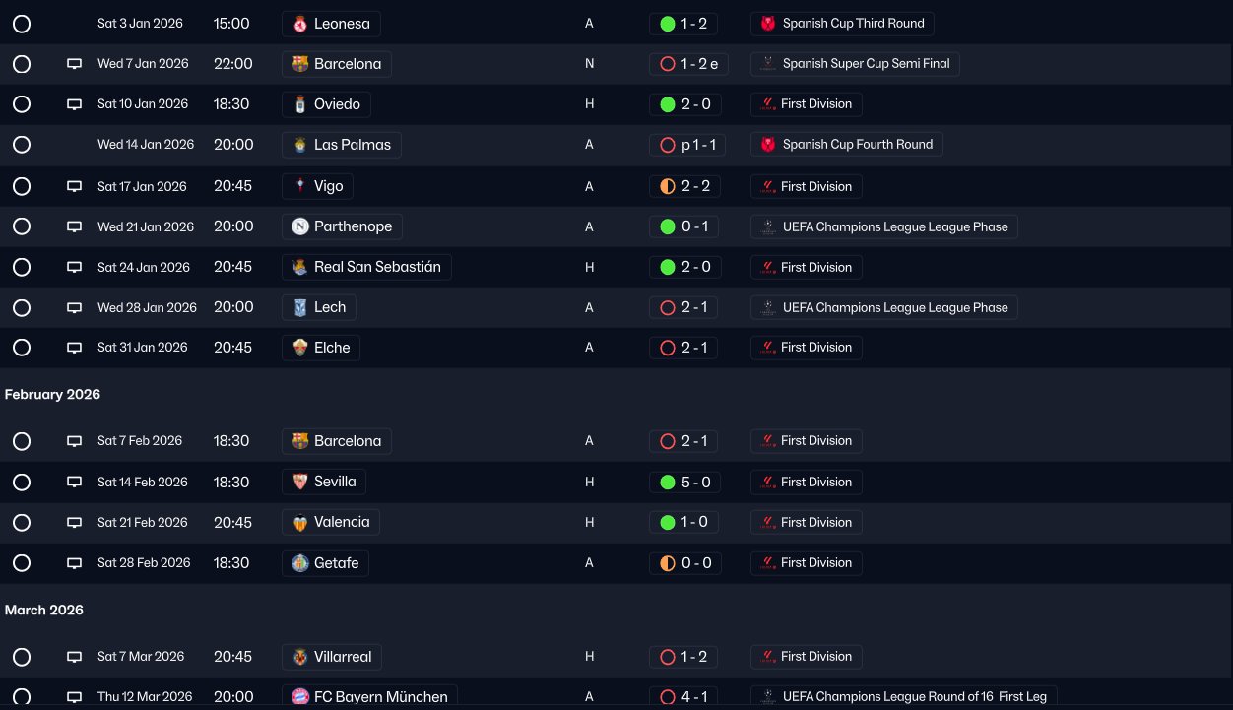Click the Barcelona crest on 7 Feb fixture
The height and width of the screenshot is (710, 1233).
pos(300,441)
